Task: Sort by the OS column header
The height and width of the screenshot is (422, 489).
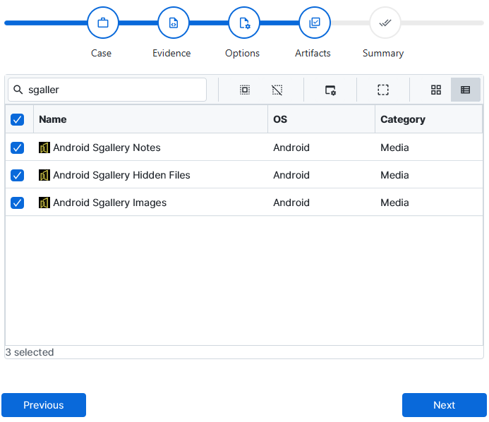Action: point(321,119)
